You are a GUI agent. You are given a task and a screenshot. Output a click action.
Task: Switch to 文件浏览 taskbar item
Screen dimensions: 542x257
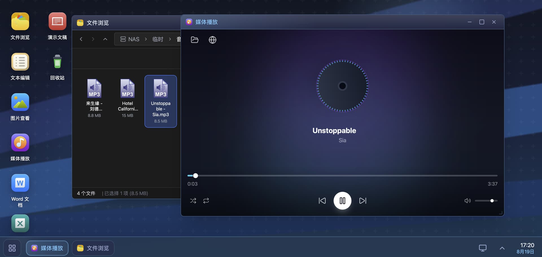93,248
